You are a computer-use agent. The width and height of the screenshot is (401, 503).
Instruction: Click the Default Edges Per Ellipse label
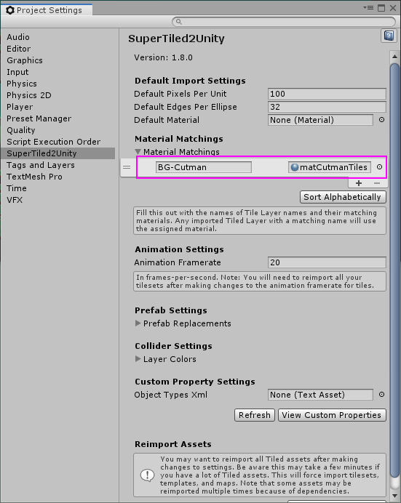point(186,107)
